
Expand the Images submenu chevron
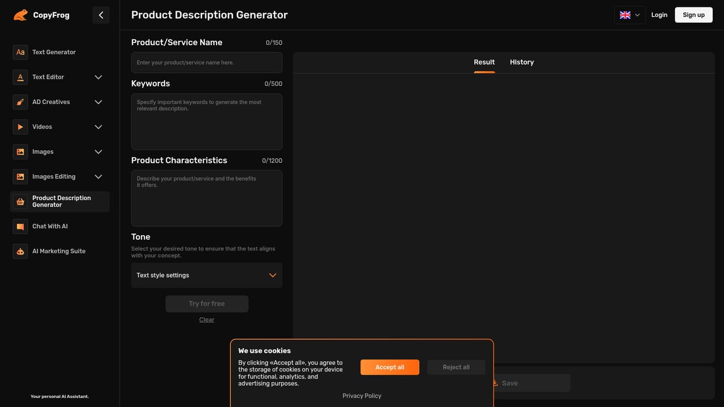tap(98, 151)
